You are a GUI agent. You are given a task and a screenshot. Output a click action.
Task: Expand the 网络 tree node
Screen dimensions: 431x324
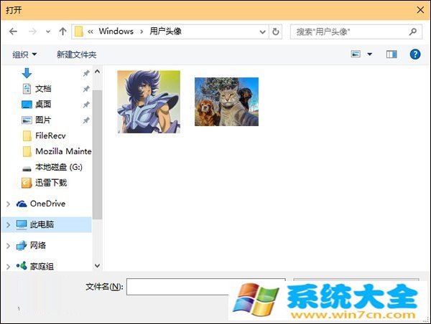8,246
